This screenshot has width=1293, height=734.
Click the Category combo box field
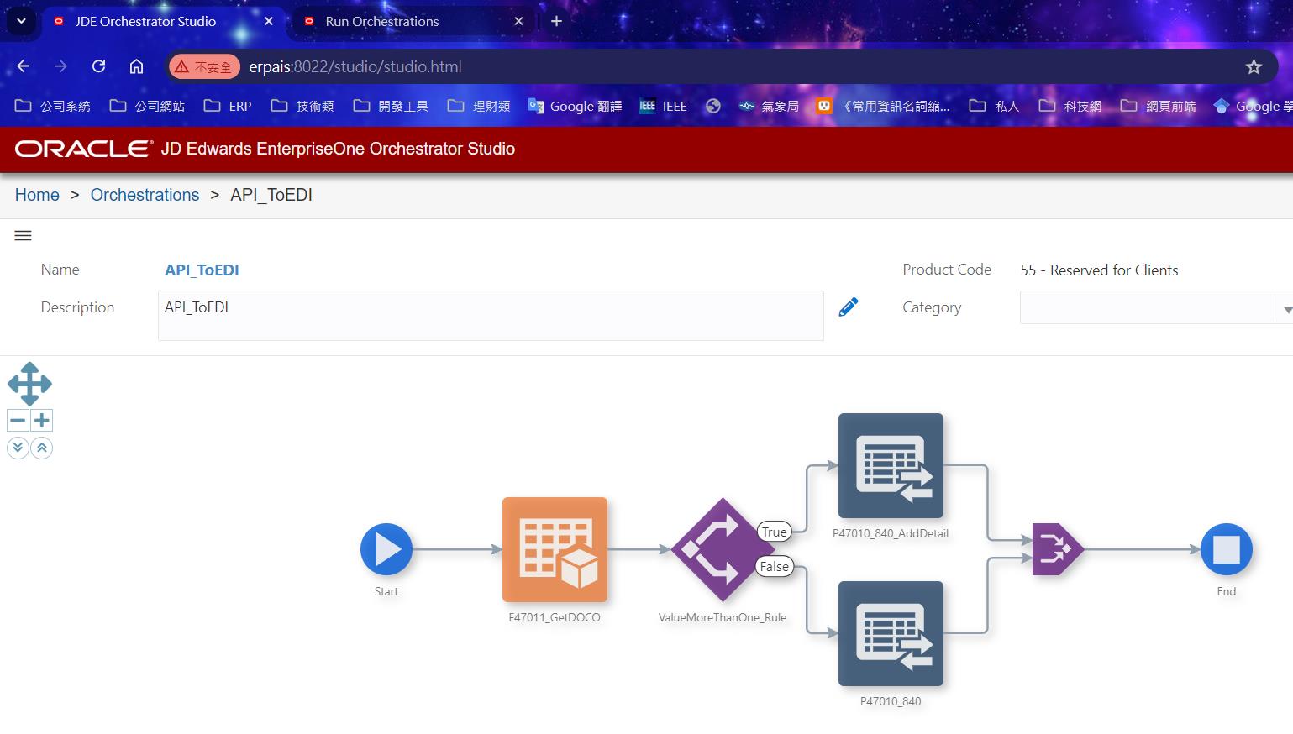1148,308
